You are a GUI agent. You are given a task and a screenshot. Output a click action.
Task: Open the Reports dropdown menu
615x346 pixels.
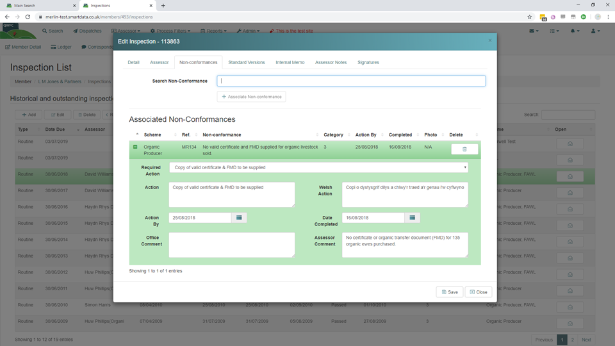click(x=213, y=31)
